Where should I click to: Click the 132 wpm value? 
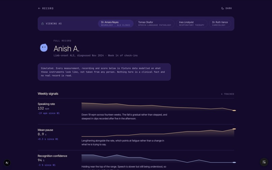[44, 108]
